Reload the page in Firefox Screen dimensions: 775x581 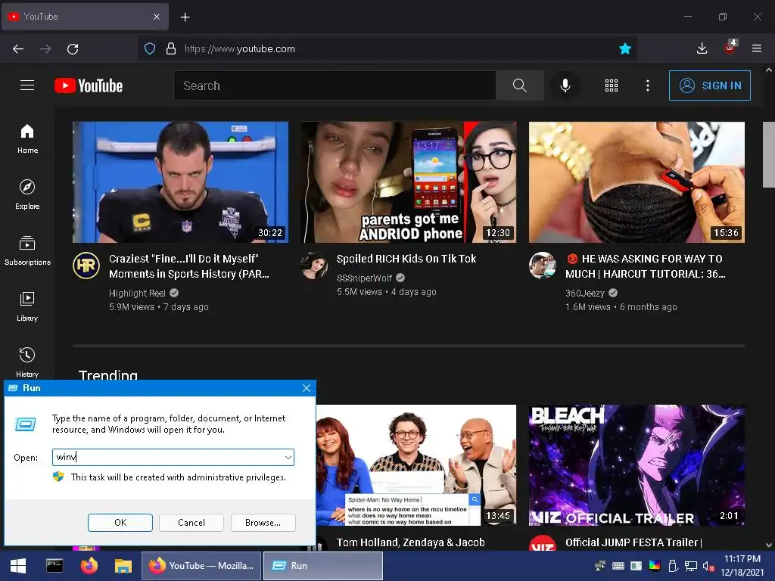pos(73,49)
